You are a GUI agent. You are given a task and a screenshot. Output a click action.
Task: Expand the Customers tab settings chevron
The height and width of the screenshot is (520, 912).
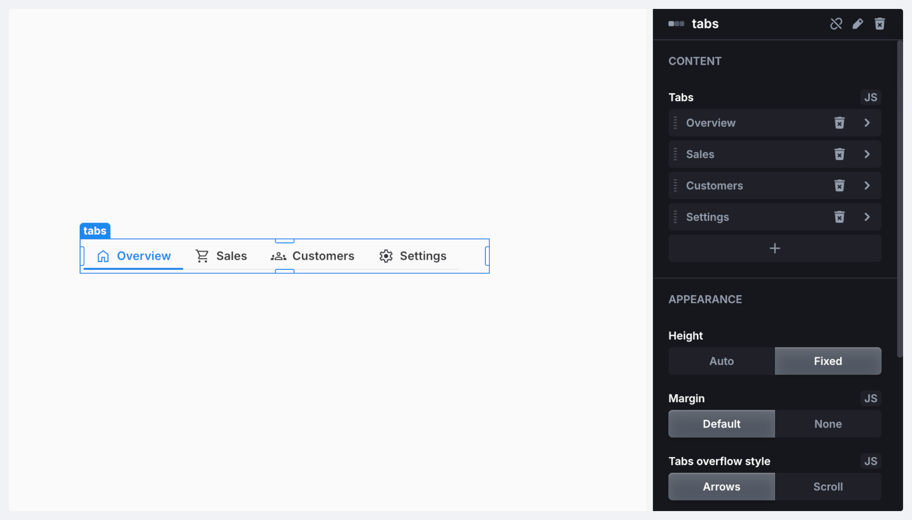click(867, 186)
